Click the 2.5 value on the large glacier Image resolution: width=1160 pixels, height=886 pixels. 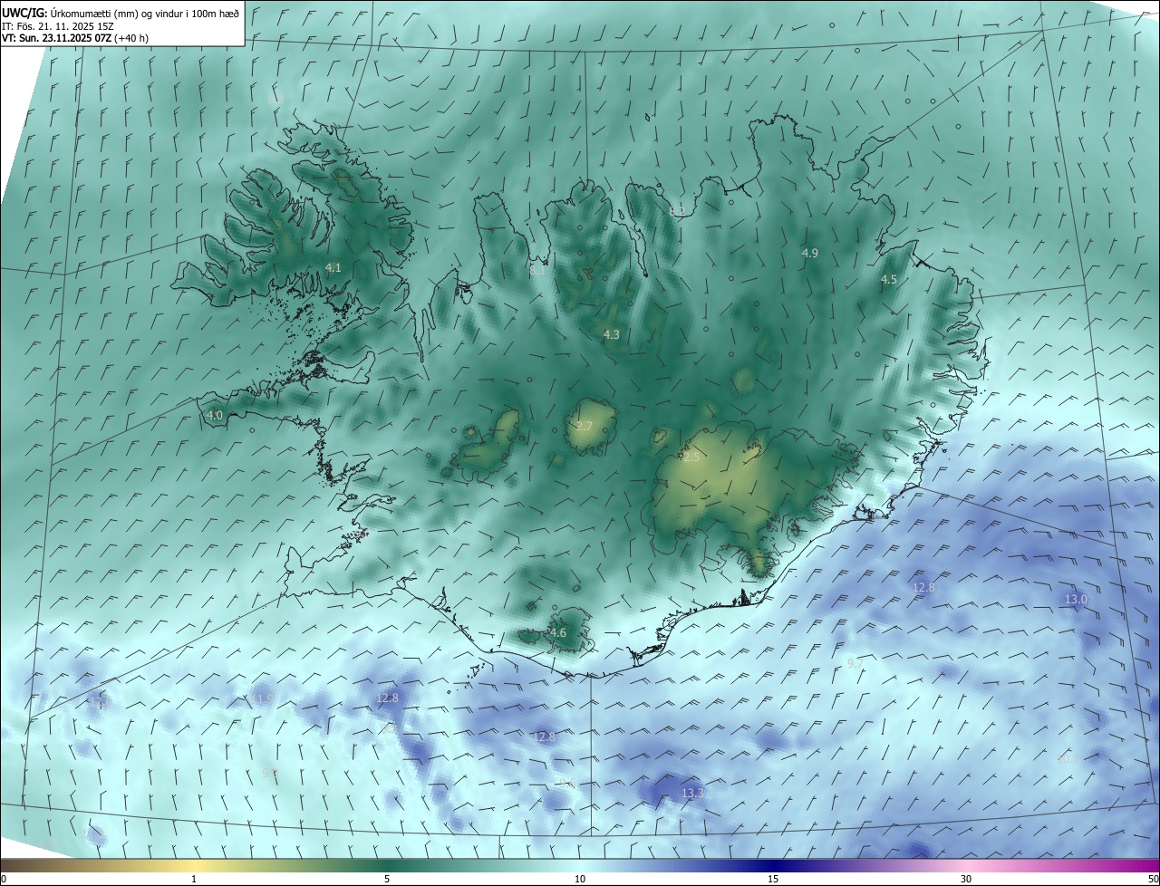pyautogui.click(x=691, y=457)
